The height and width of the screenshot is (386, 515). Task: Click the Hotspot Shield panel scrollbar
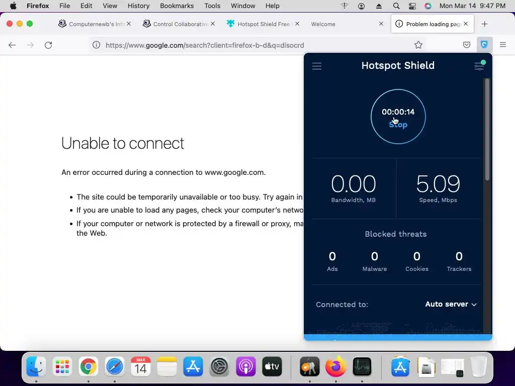[x=487, y=129]
